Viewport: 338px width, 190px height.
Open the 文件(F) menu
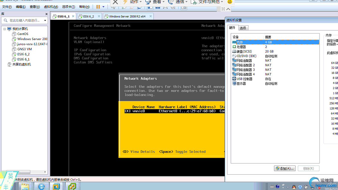7,7
